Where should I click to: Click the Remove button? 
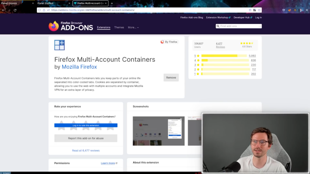(171, 78)
